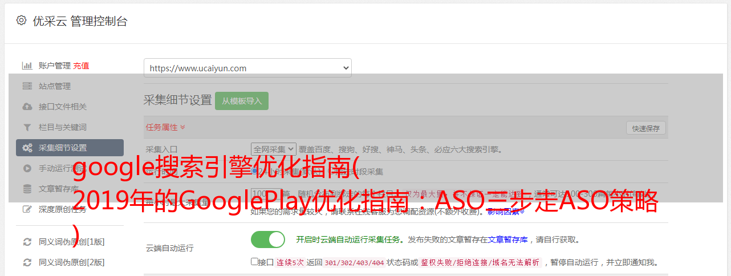The width and height of the screenshot is (731, 276).
Task: Click the green 从模板导入 button
Action: tap(242, 101)
